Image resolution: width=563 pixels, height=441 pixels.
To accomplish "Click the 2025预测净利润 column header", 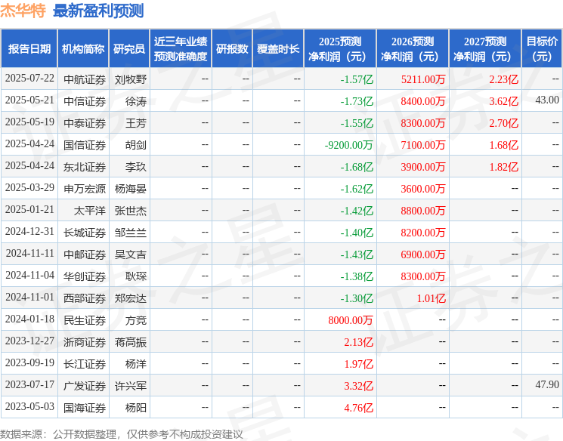I will (339, 49).
